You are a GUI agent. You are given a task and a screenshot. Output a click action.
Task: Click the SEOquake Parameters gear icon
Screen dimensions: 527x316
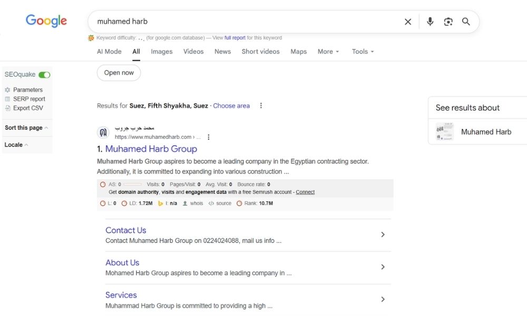pyautogui.click(x=7, y=90)
